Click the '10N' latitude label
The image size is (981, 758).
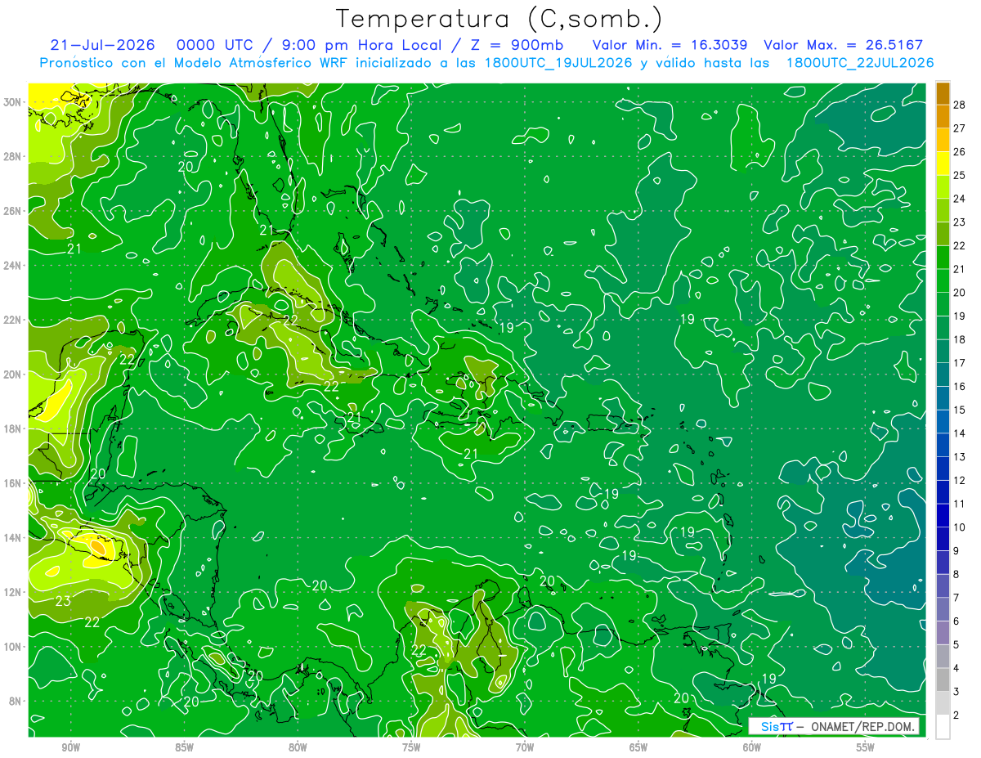(13, 647)
